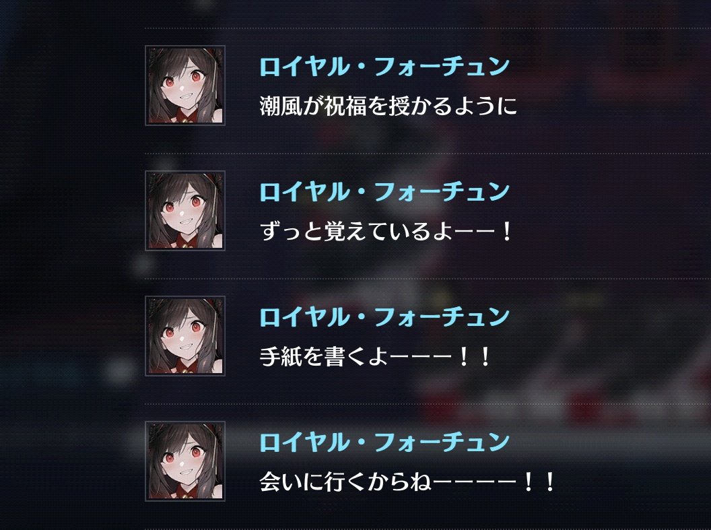This screenshot has width=711, height=530.
Task: Select the dialogue text ずっと覚えているよーー！
Action: point(386,231)
